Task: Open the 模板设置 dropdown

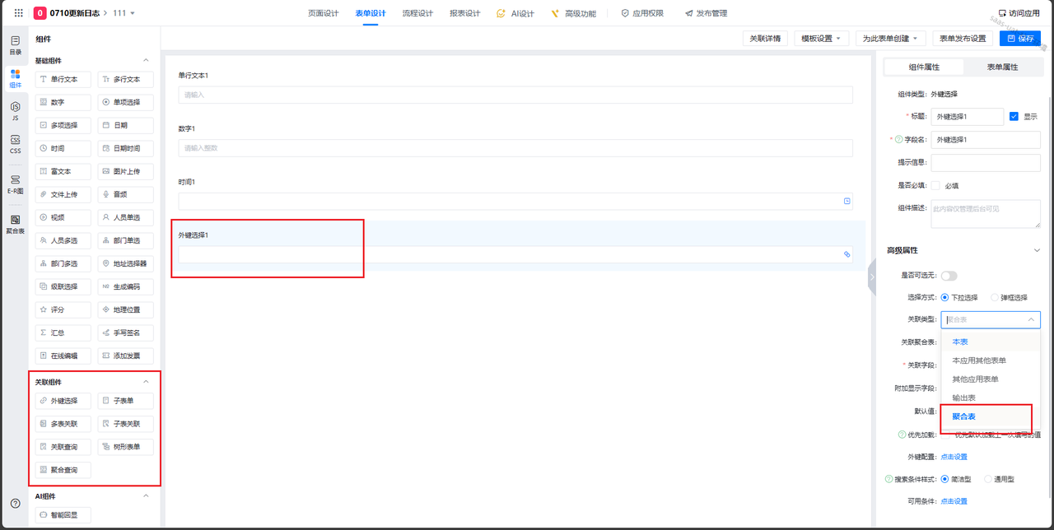Action: pyautogui.click(x=821, y=39)
